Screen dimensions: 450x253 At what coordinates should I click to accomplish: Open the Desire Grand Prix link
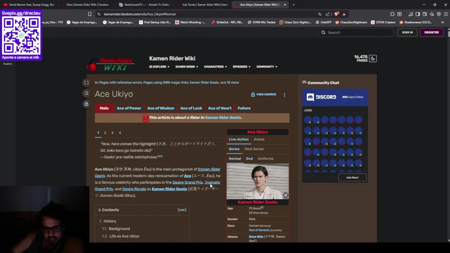pyautogui.click(x=188, y=182)
